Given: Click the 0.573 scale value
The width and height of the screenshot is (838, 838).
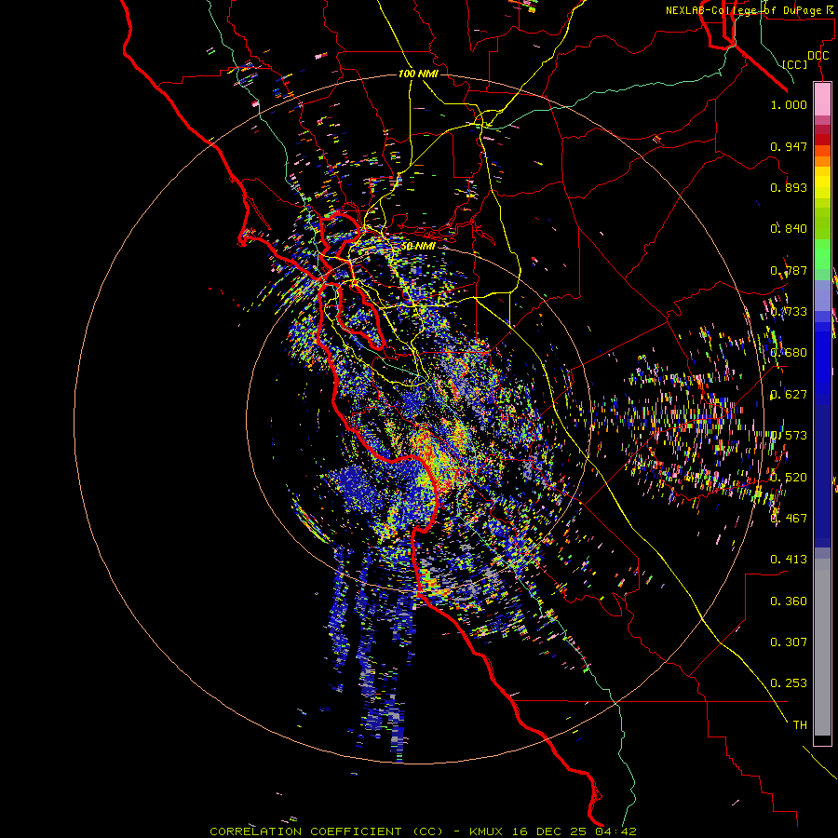Looking at the screenshot, I should point(789,436).
